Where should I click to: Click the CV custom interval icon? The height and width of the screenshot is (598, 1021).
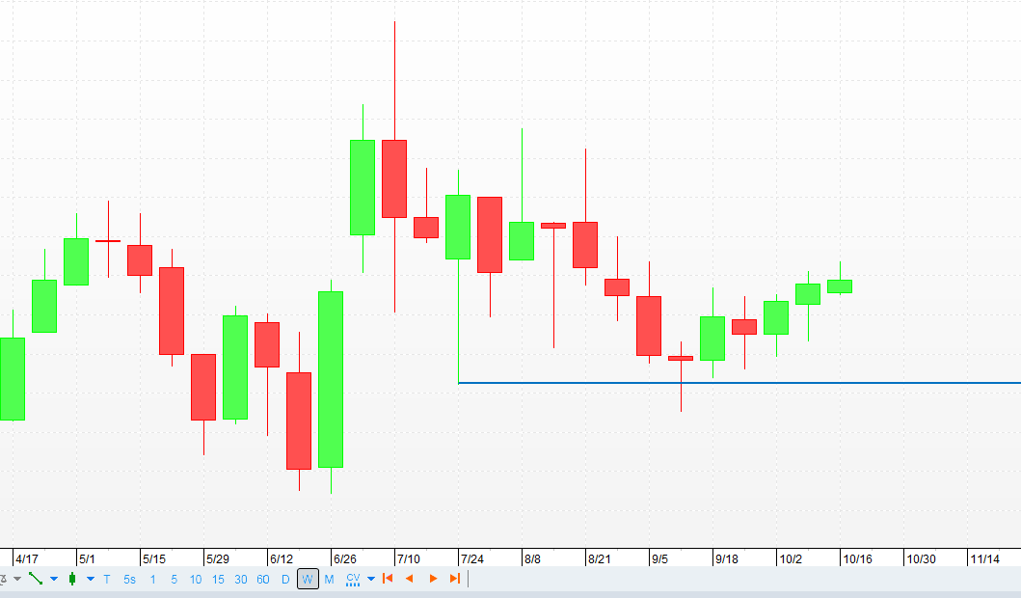(x=353, y=579)
